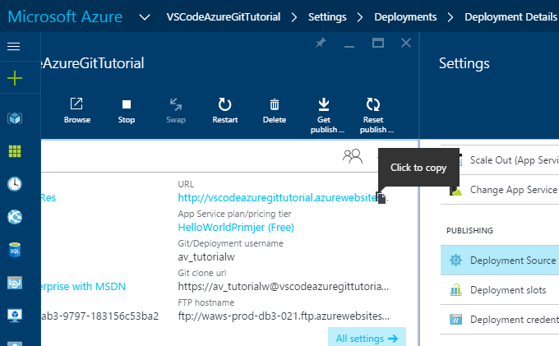Click Browse in the web app toolbar
This screenshot has width=559, height=346.
(77, 111)
